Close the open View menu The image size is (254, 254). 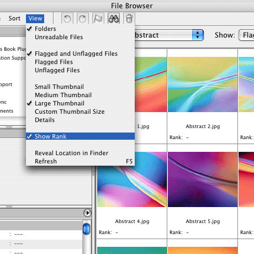click(x=35, y=19)
